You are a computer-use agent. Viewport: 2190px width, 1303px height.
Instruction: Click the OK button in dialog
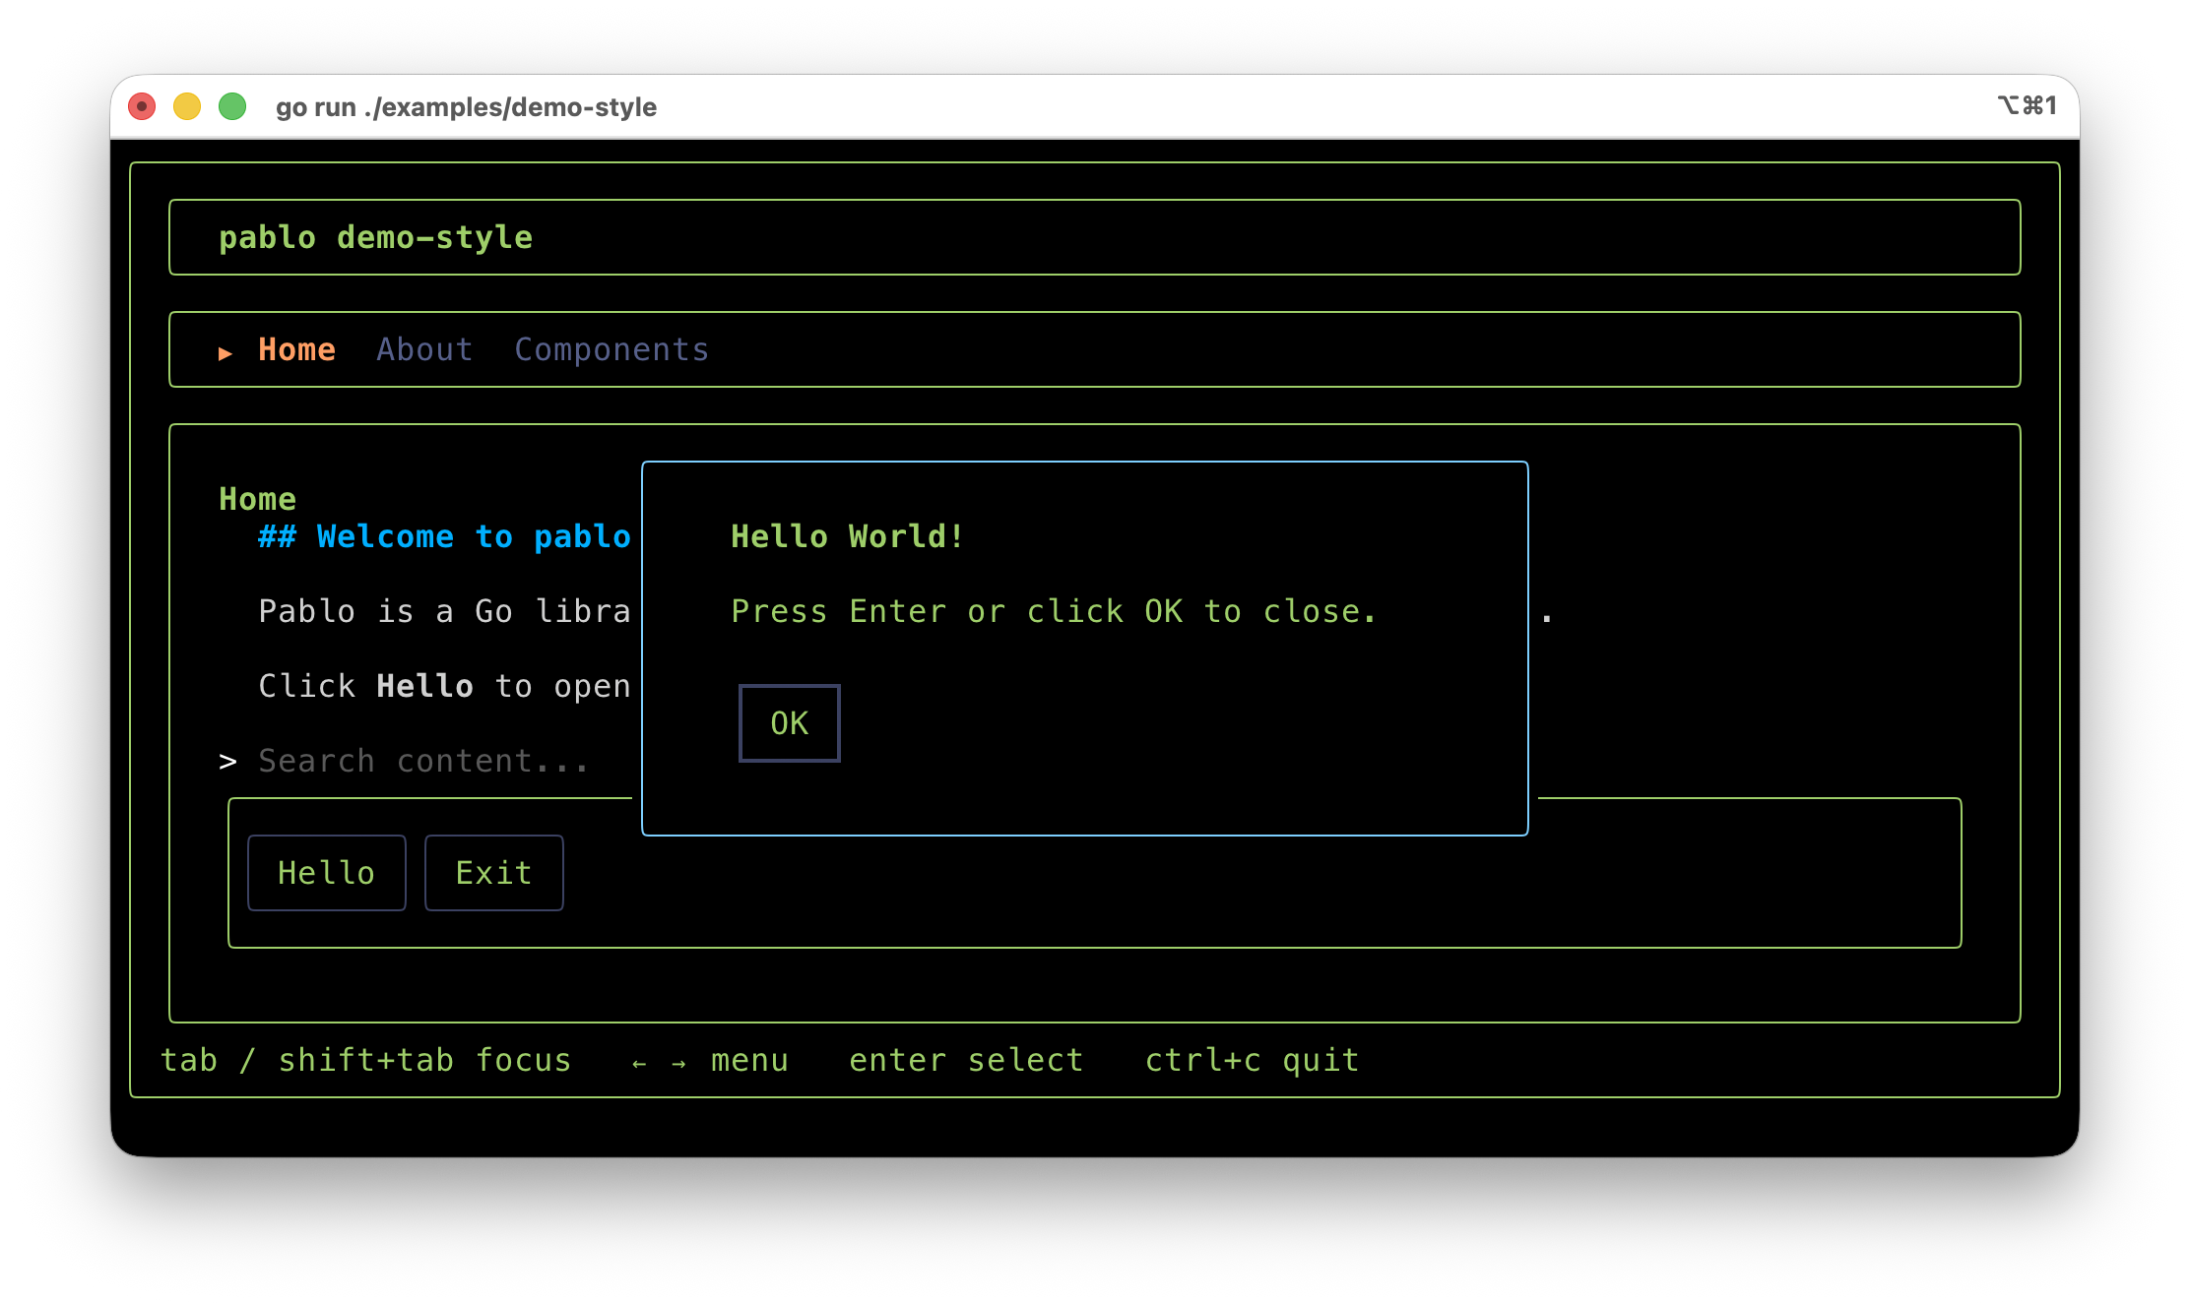point(789,723)
